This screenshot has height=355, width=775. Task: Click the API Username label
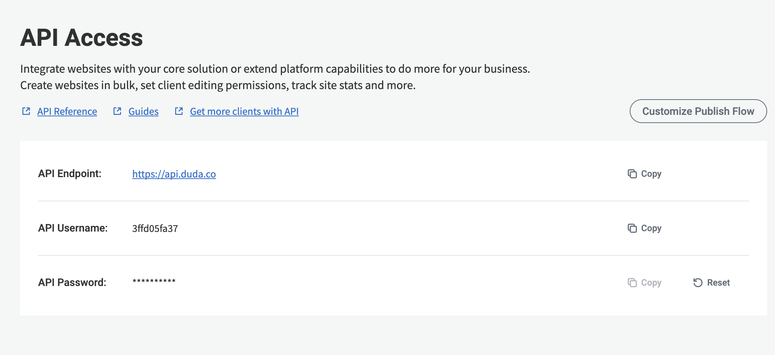tap(73, 228)
